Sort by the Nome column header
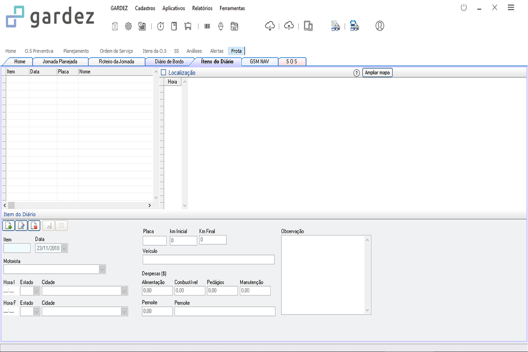 click(x=116, y=72)
